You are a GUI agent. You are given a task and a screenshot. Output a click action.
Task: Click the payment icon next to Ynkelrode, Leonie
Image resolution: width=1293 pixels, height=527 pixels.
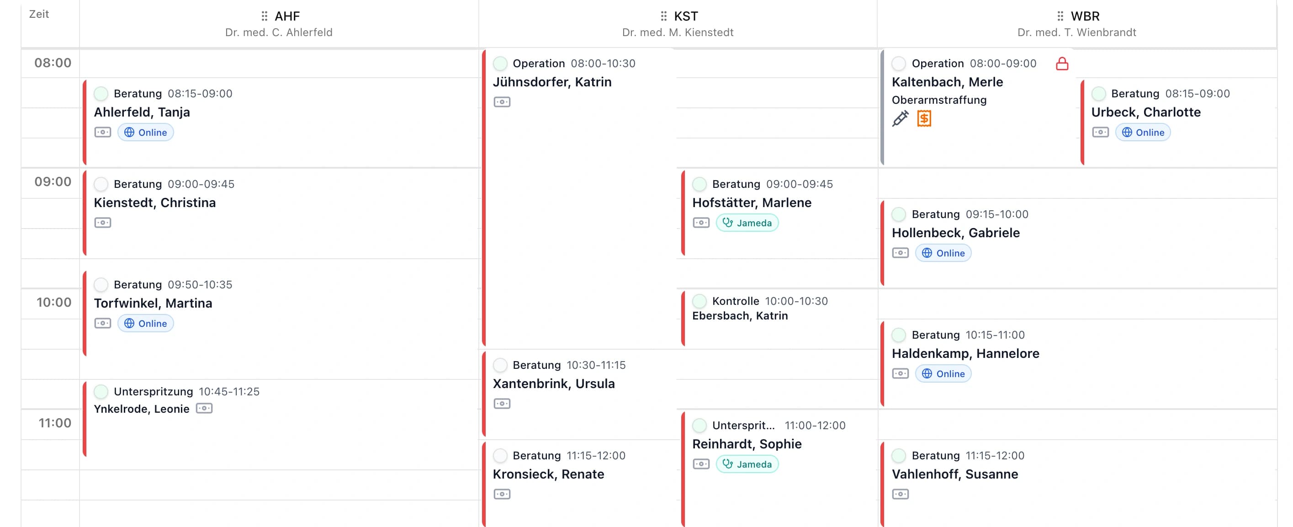(204, 408)
